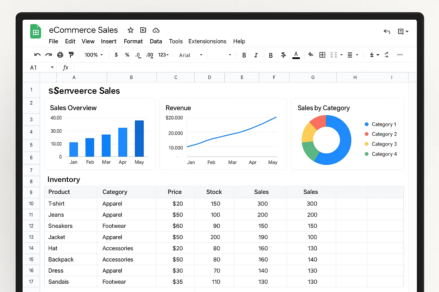This screenshot has width=439, height=292.
Task: Decrease decimal places using the .0 icon
Action: (x=138, y=55)
